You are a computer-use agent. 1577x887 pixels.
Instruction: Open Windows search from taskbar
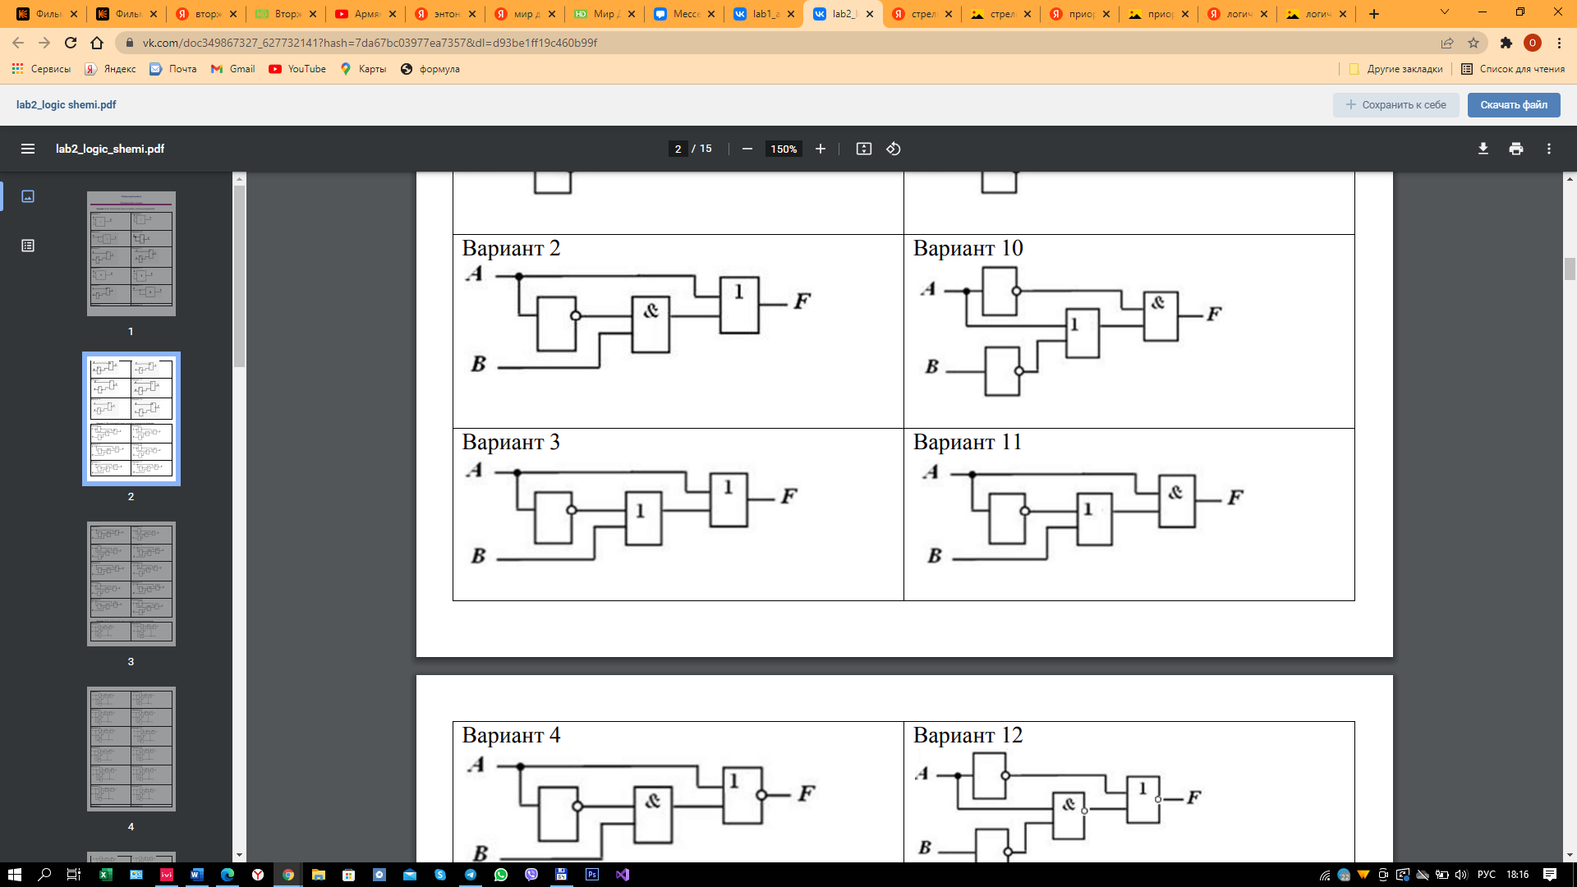[x=44, y=875]
